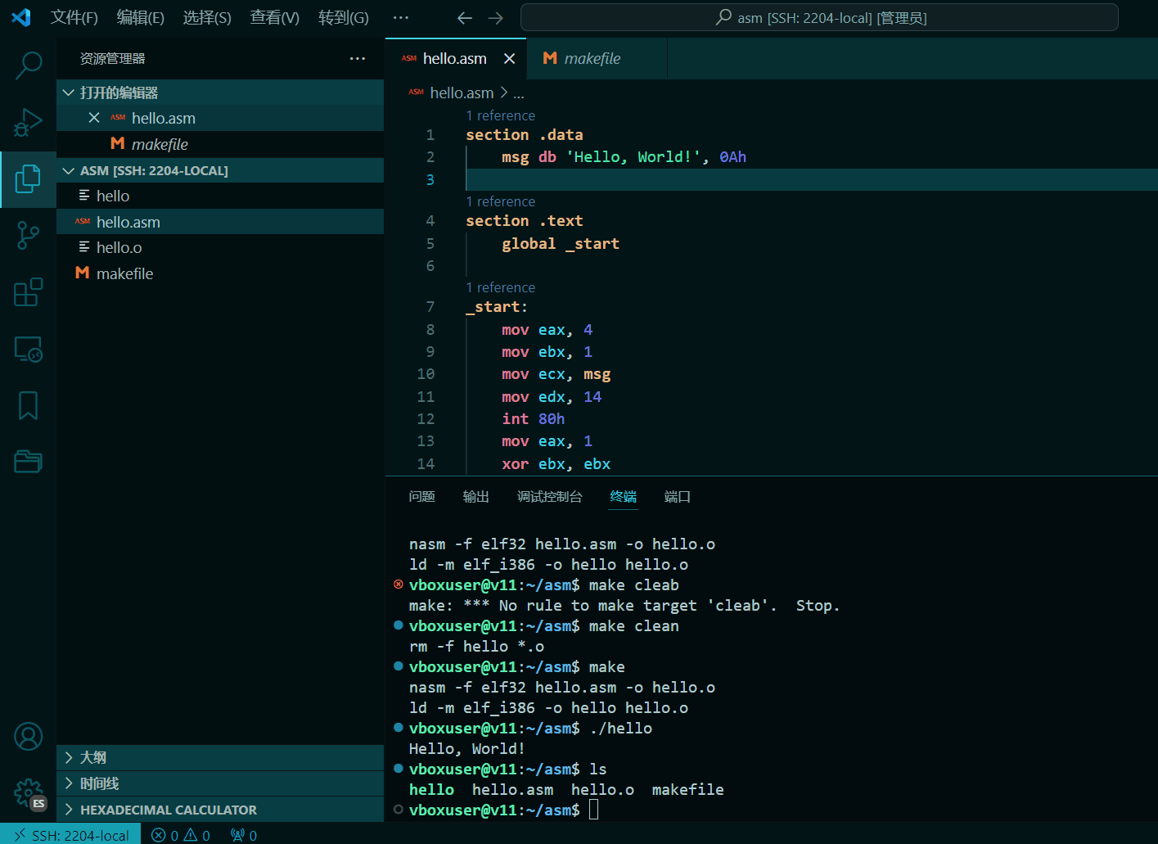Open the Accounts icon at the bottom
The image size is (1158, 844).
click(28, 736)
